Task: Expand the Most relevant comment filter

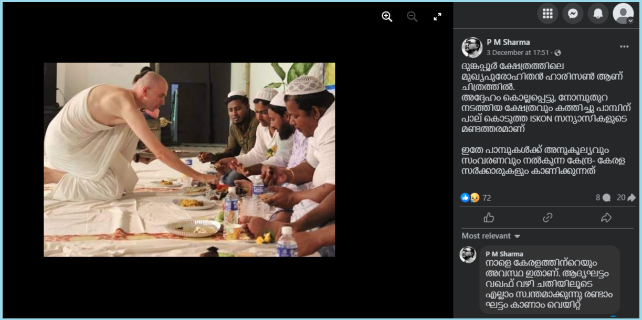Action: tap(491, 236)
